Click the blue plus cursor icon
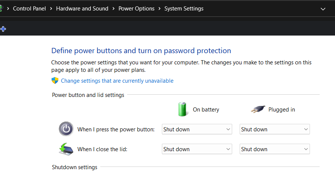Screen dimensions: 335x174 click(3, 29)
